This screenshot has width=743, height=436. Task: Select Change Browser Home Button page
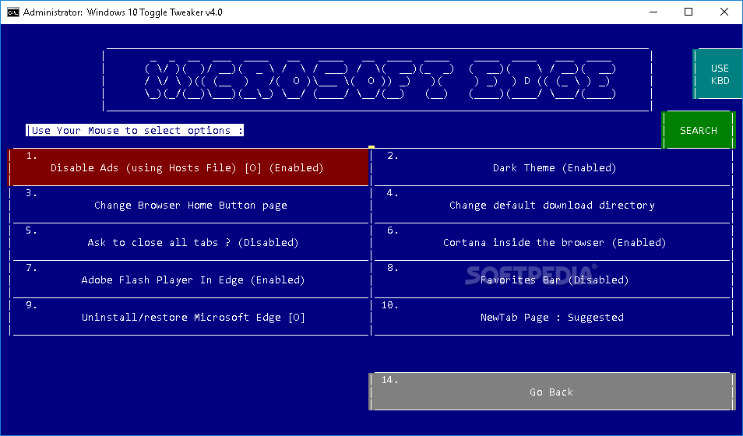190,205
